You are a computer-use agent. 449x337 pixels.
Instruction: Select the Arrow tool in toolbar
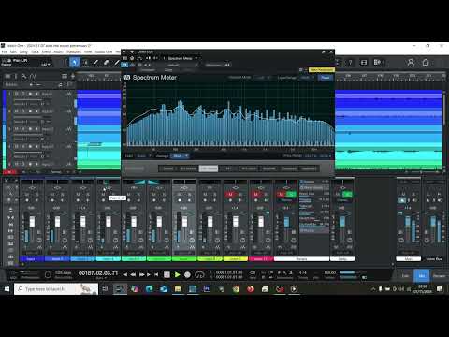[x=74, y=63]
